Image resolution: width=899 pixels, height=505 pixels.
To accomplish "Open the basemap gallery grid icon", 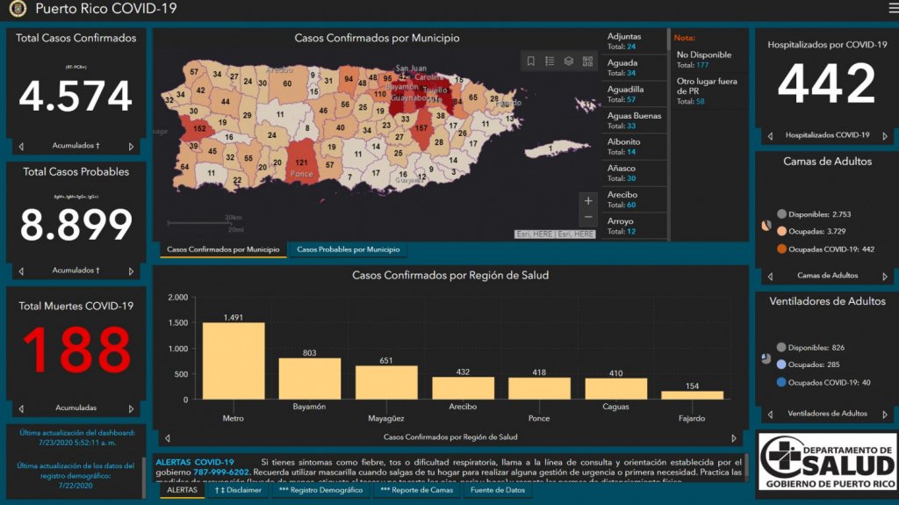I will [x=587, y=61].
